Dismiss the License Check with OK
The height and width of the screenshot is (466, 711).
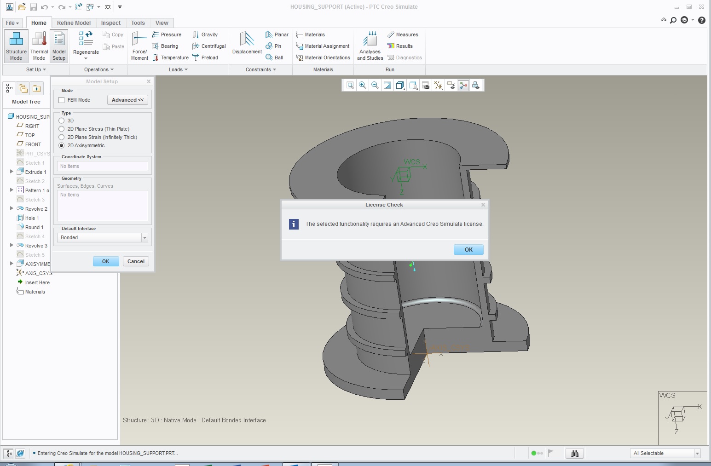click(468, 249)
